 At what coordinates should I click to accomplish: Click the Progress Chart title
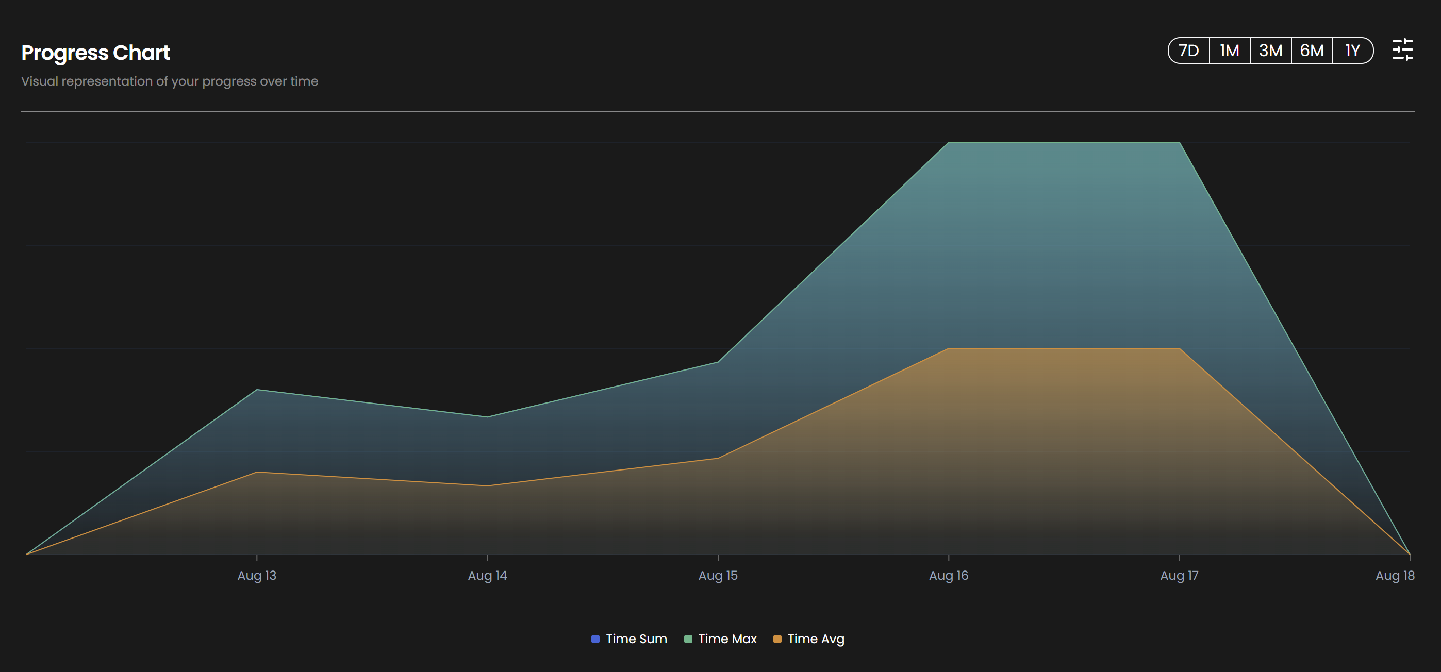(96, 53)
